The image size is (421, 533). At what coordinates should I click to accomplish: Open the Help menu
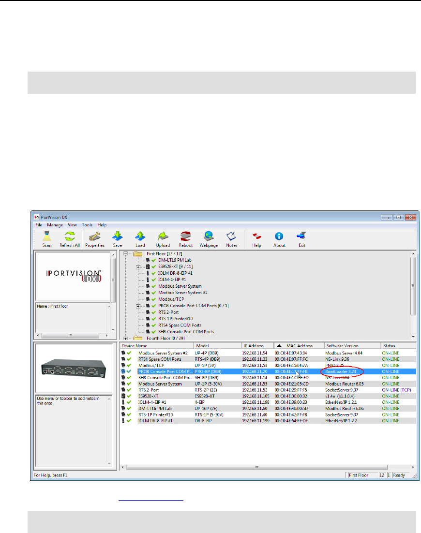102,225
